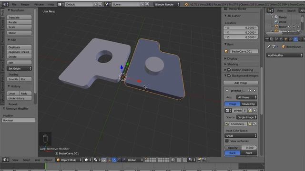The height and width of the screenshot is (171, 305).
Task: Open the 3D view Select menu
Action: coord(27,160)
